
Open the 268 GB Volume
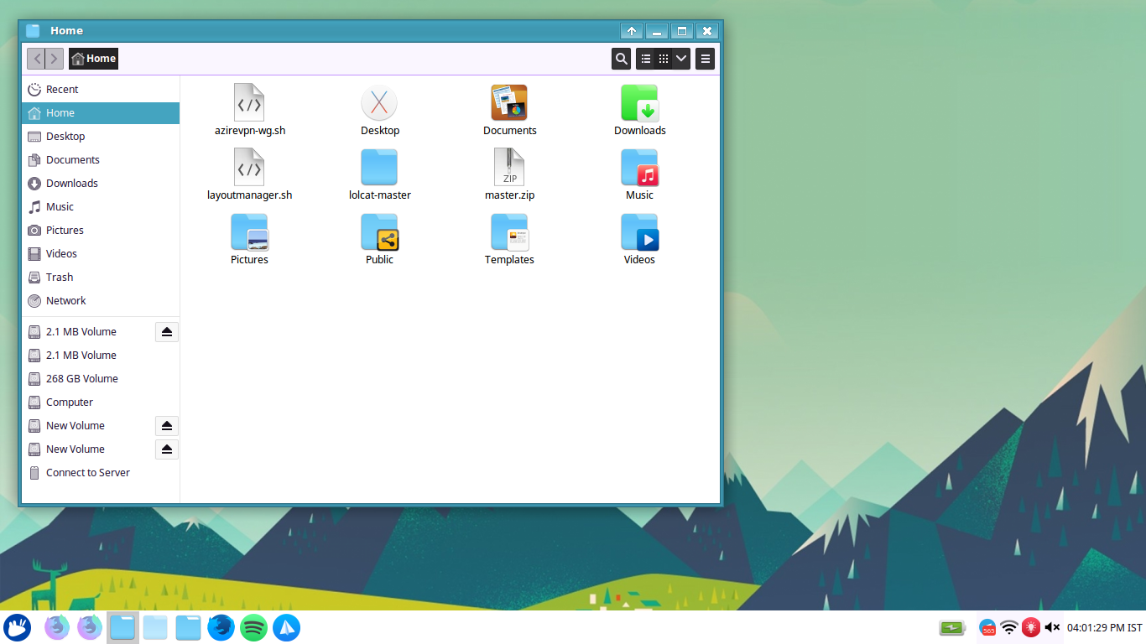click(81, 379)
